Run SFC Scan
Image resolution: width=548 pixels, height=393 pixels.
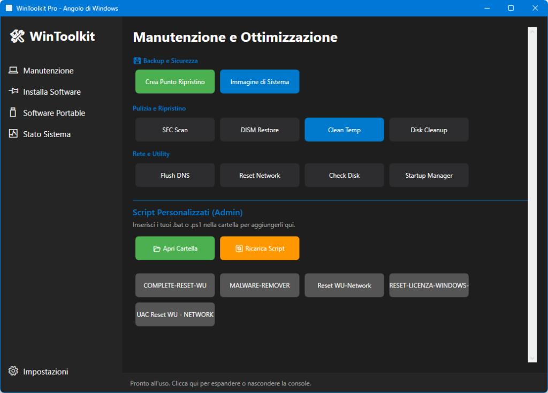click(175, 130)
